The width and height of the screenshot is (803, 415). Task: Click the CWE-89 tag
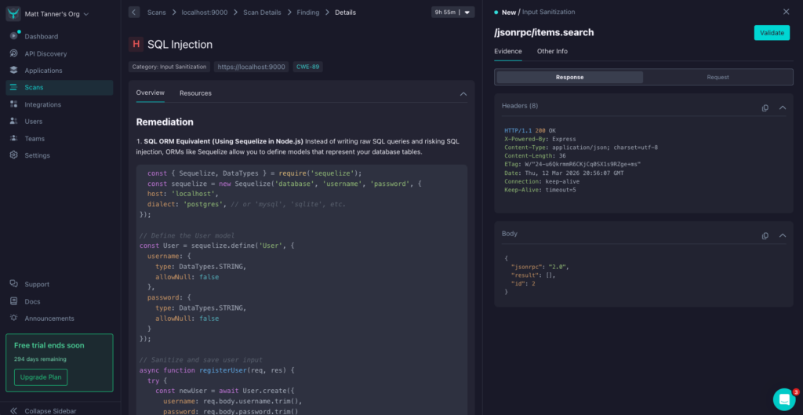[307, 67]
